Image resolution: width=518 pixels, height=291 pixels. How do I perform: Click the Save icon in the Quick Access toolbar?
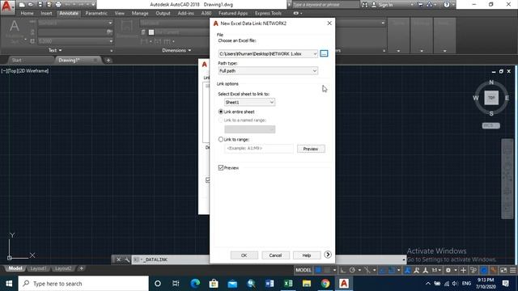(40, 5)
